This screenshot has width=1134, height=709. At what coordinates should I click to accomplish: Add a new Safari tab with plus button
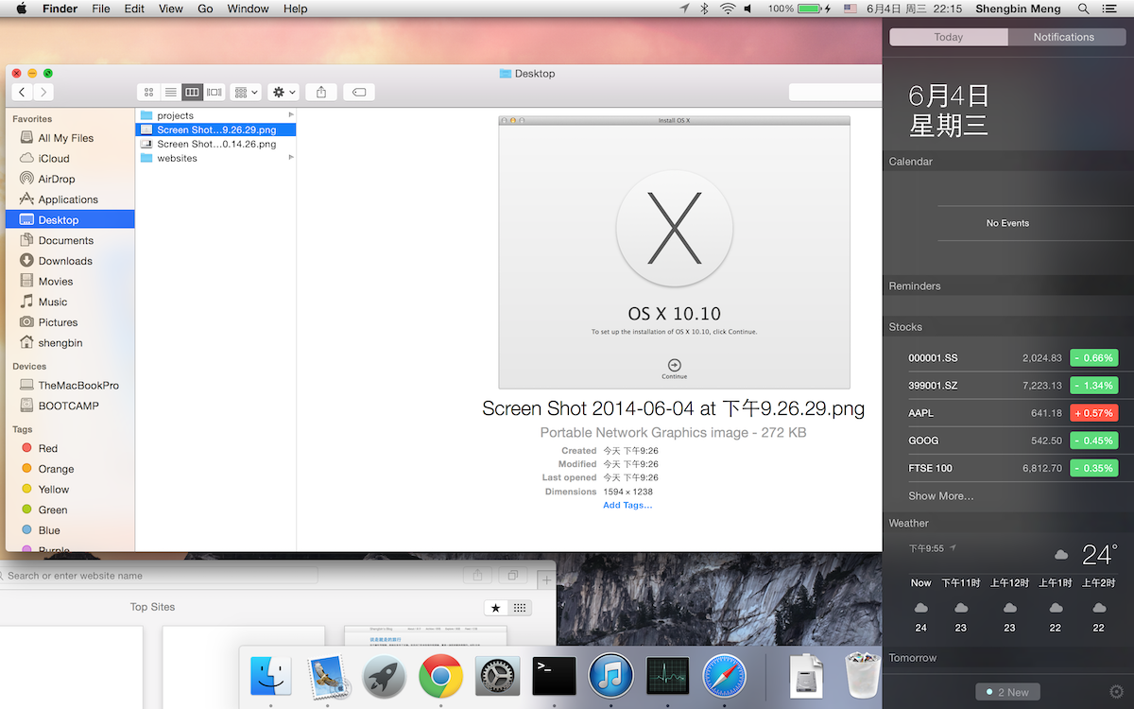pos(546,579)
